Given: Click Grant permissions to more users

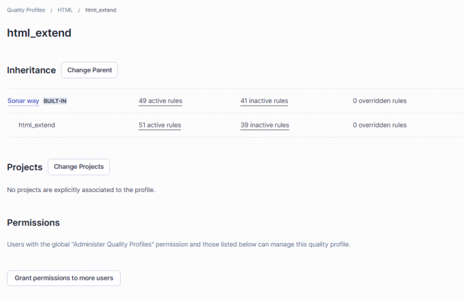Looking at the screenshot, I should pyautogui.click(x=63, y=278).
